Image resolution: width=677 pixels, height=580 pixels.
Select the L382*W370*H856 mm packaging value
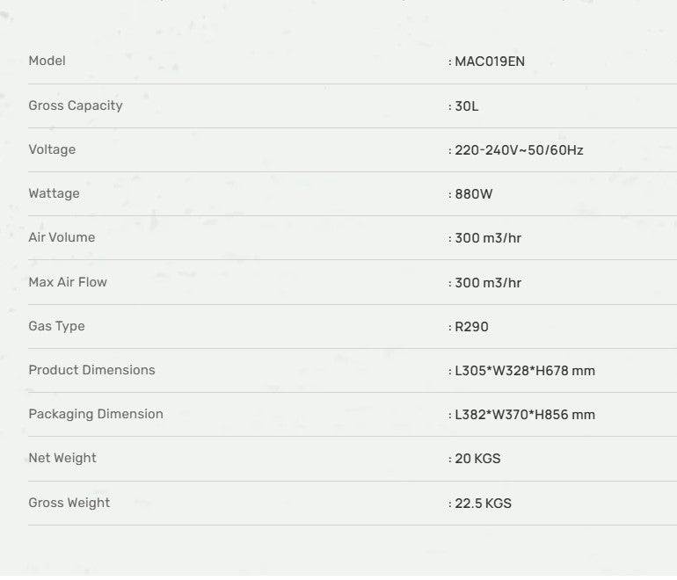pyautogui.click(x=524, y=415)
